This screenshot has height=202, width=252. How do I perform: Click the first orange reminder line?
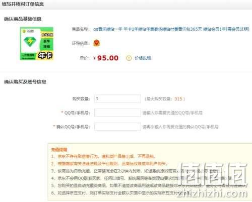103,156
